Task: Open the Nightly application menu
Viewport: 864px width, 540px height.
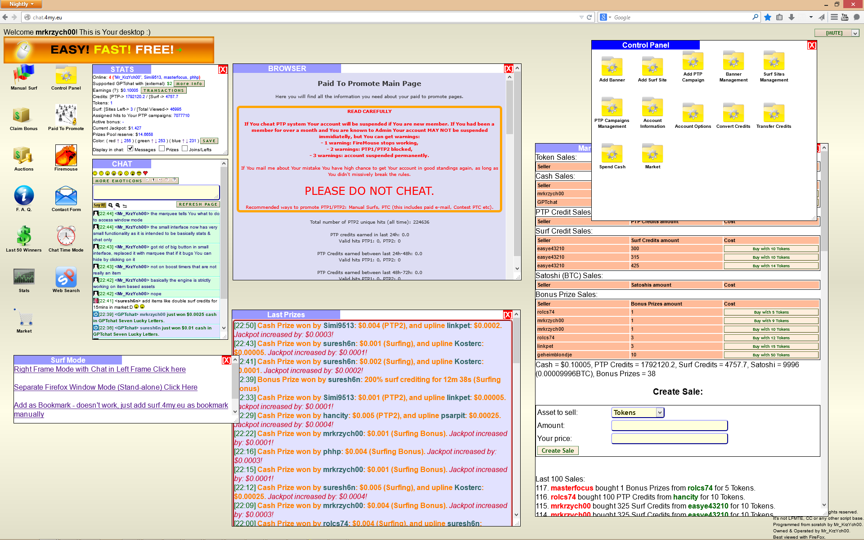Action: pos(21,4)
